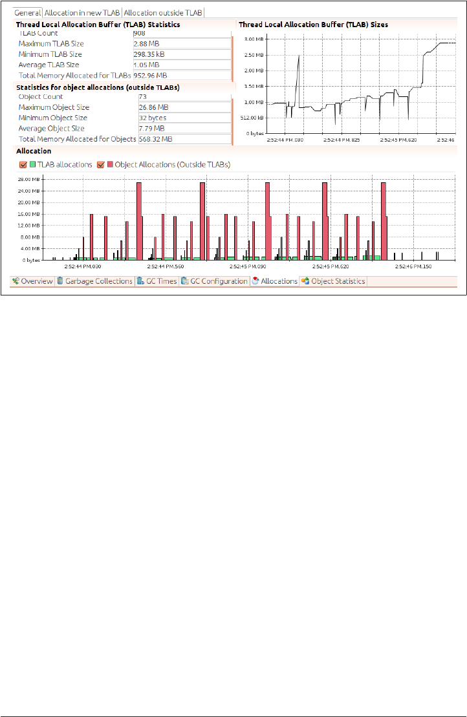This screenshot has height=717, width=467.
Task: Click the GC Configuration icon
Action: coord(185,281)
